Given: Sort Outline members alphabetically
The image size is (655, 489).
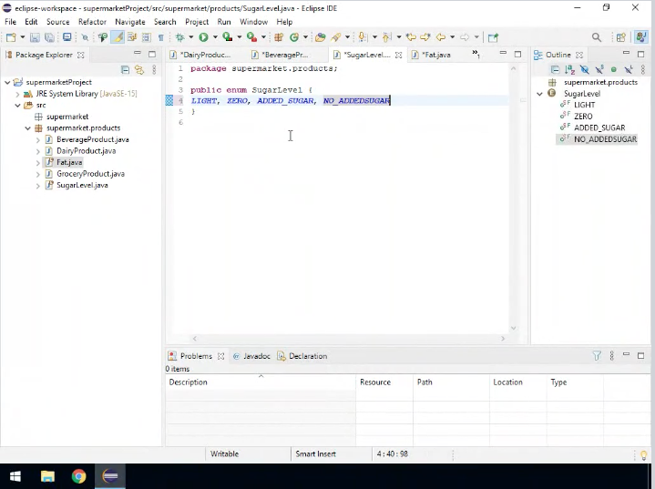Looking at the screenshot, I should click(569, 70).
